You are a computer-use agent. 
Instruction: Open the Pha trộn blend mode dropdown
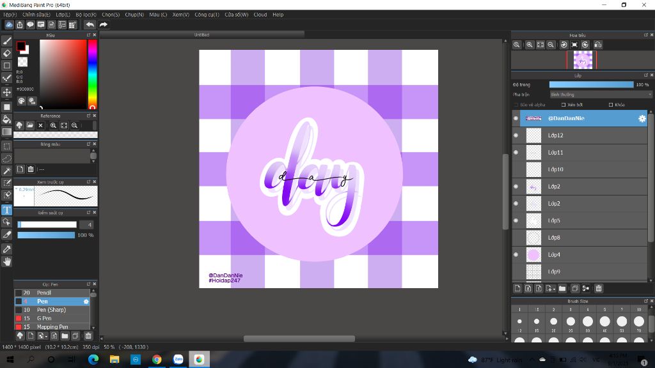[600, 95]
